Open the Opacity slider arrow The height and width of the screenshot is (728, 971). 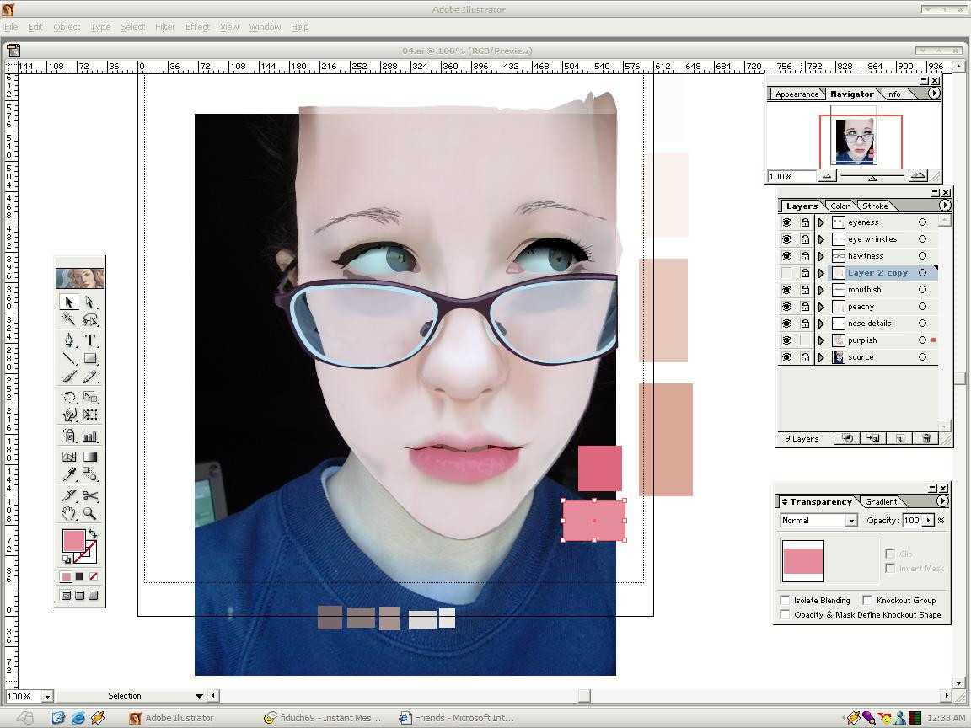(928, 521)
